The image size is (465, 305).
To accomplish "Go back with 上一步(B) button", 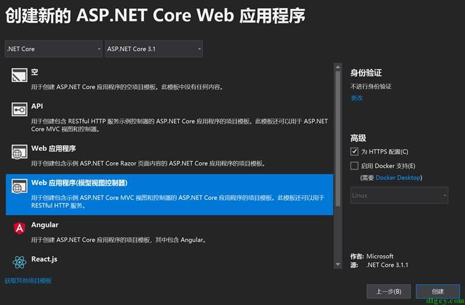I will [389, 291].
